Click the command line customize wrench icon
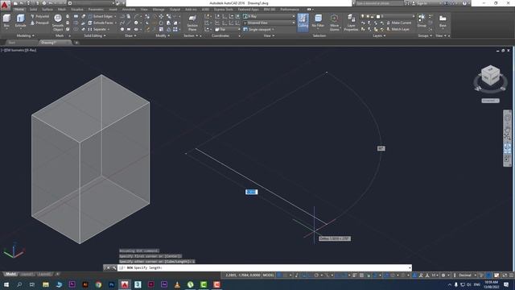Viewport: 515px width, 290px height. coord(114,268)
